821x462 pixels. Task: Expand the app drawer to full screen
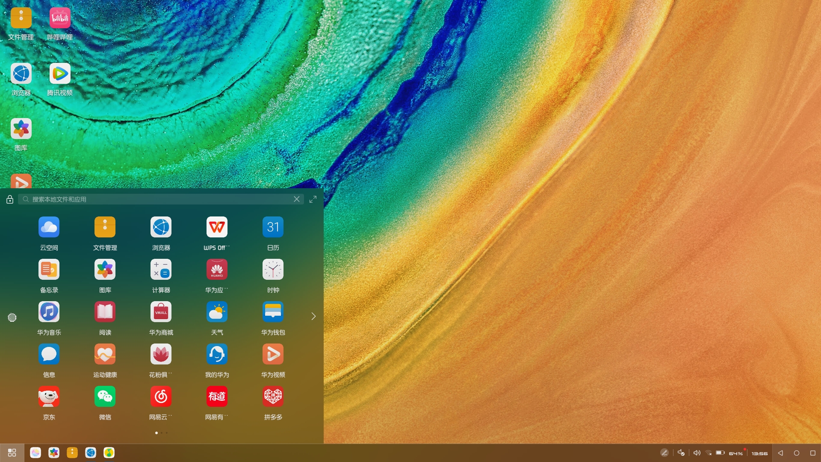click(313, 199)
